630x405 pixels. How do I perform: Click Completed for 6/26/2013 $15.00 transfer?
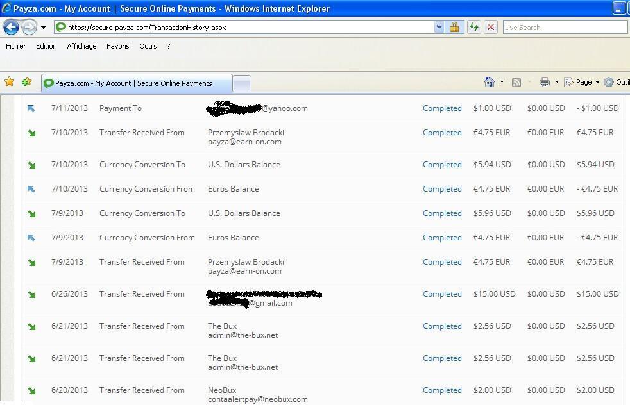pos(442,293)
